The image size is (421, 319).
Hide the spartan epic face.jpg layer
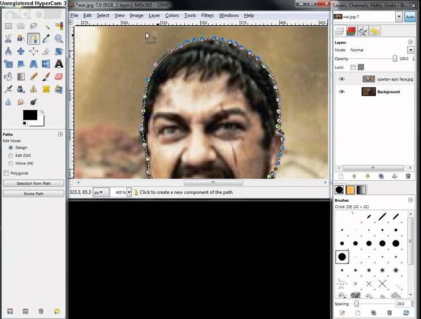(x=341, y=79)
